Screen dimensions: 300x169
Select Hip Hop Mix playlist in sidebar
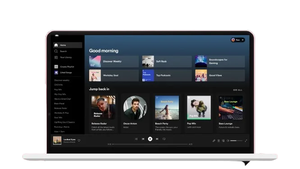coord(60,94)
